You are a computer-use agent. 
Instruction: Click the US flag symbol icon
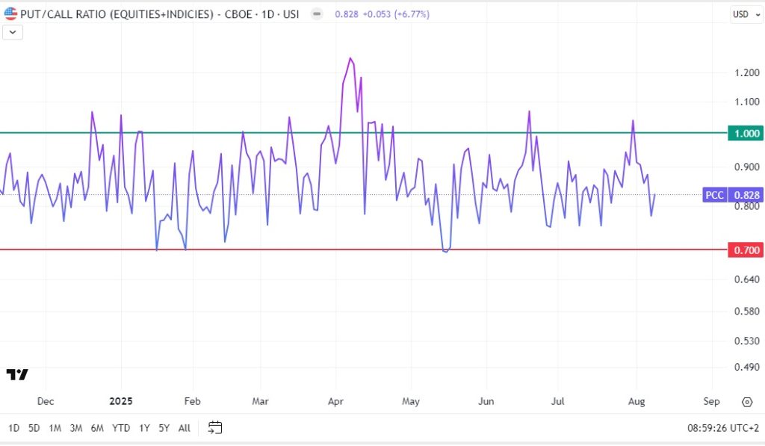[x=11, y=14]
